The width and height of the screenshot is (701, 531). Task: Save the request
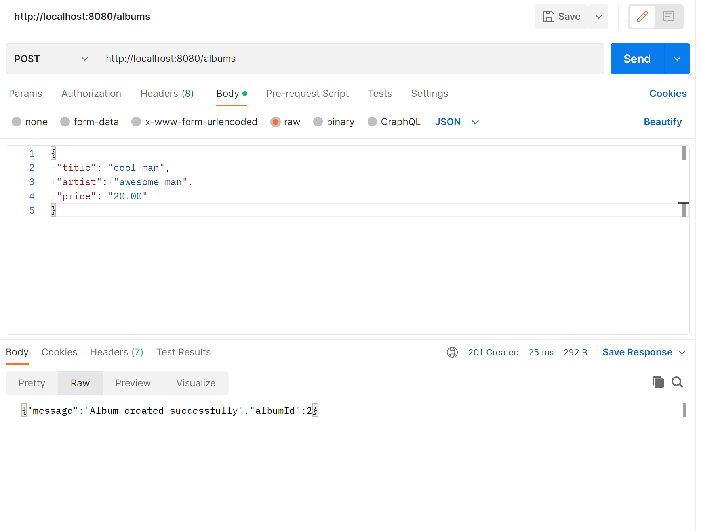click(561, 17)
